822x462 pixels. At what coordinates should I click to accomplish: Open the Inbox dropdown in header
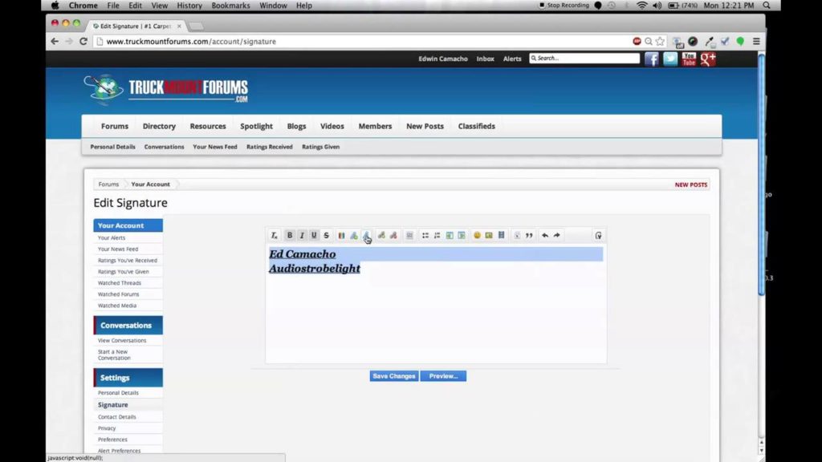(486, 59)
